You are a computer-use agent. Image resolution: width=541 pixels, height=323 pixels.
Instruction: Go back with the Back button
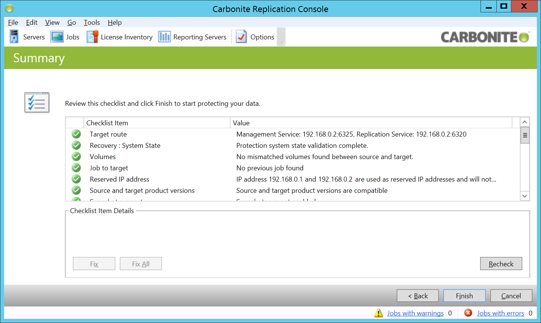pyautogui.click(x=418, y=296)
